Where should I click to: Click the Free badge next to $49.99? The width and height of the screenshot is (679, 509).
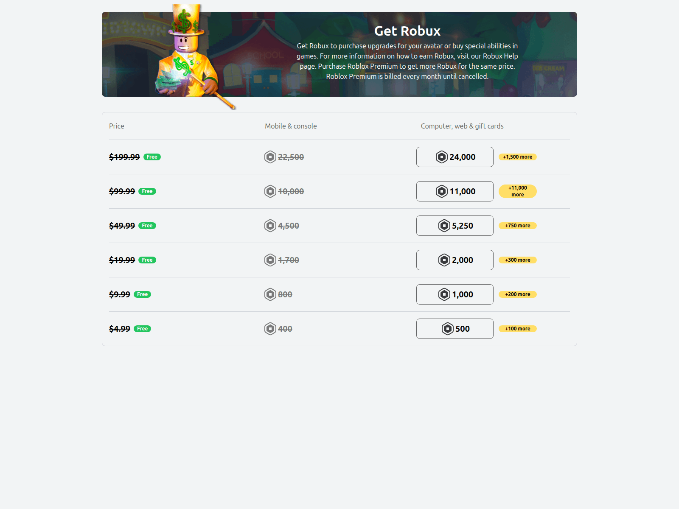[x=147, y=226]
